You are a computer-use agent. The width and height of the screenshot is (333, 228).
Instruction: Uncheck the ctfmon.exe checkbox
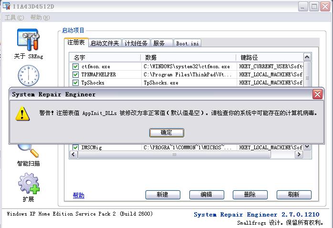(75, 66)
